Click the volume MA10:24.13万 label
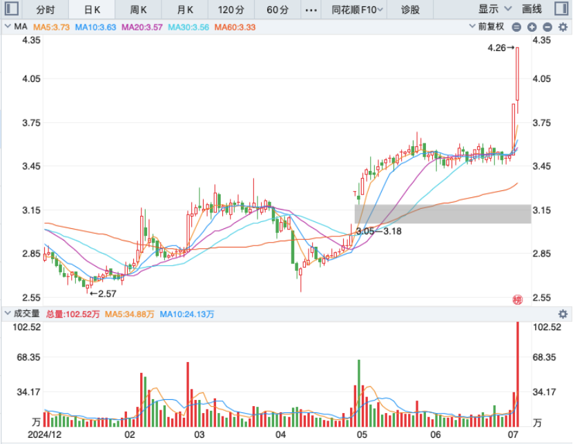 point(186,314)
